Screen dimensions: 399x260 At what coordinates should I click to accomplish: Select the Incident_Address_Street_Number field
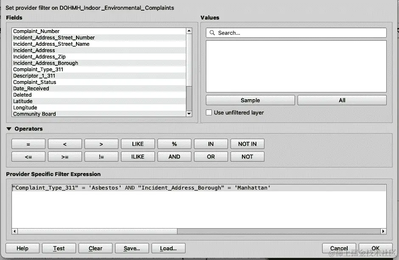tap(99, 37)
